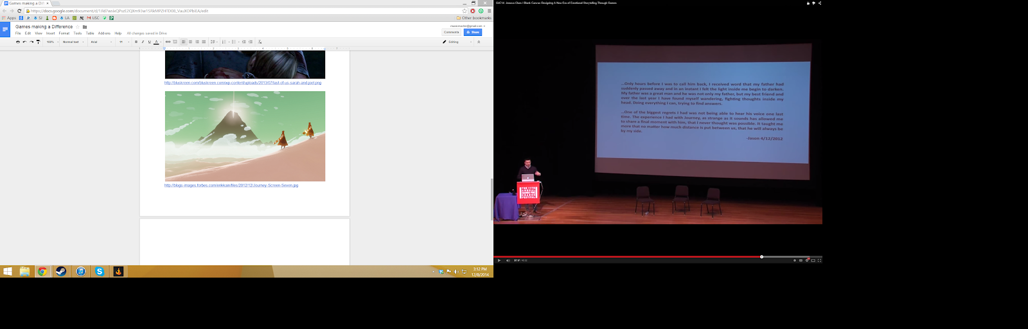Open the Add-ons menu
Viewport: 1028px width, 329px height.
click(x=104, y=33)
